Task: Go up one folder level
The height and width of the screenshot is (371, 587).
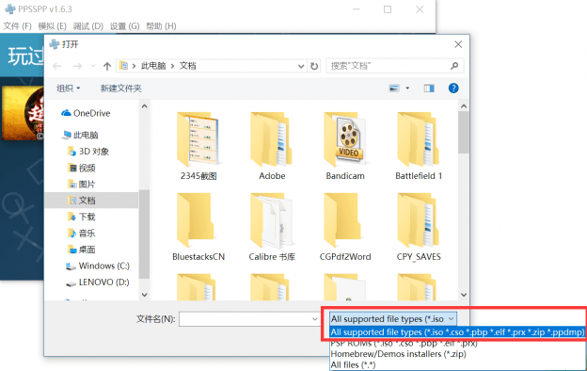Action: [x=107, y=66]
